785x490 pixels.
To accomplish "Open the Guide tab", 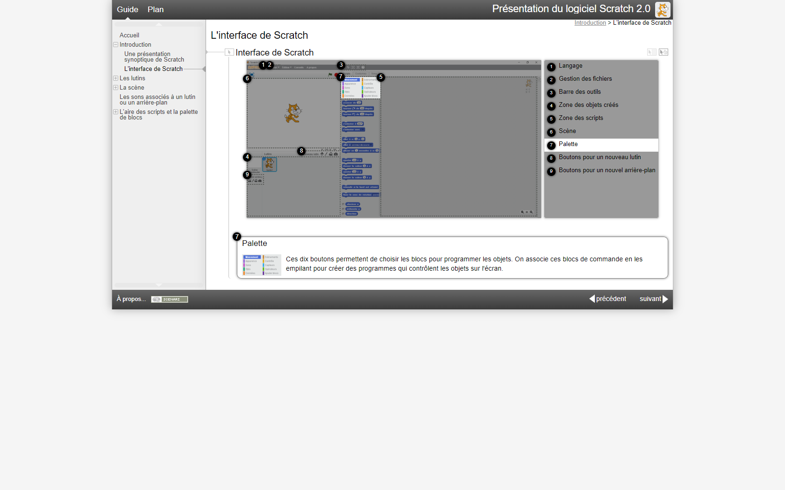I will click(x=128, y=9).
